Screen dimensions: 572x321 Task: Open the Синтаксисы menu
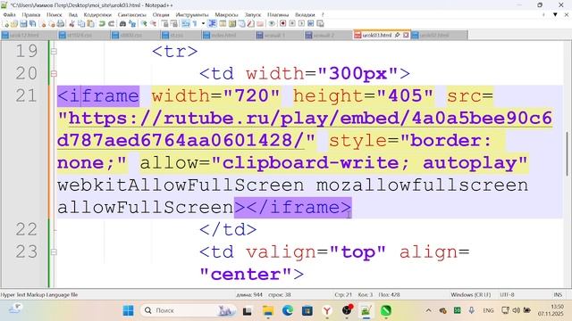(x=131, y=14)
